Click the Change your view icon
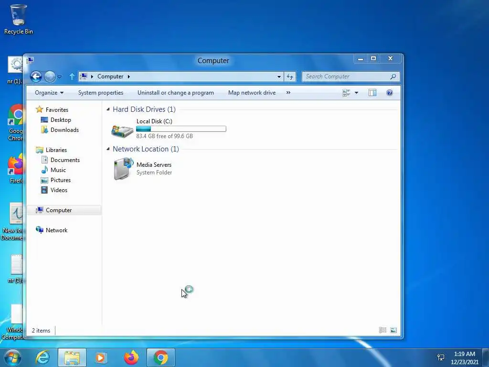 346,93
